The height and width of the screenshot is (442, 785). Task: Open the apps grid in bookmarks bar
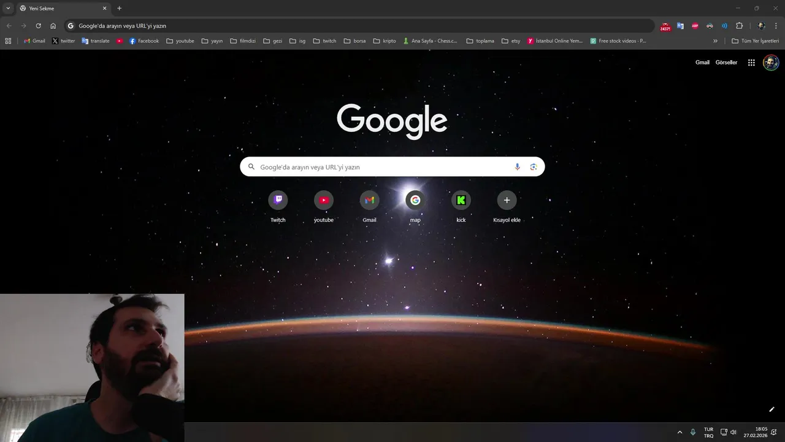click(8, 41)
